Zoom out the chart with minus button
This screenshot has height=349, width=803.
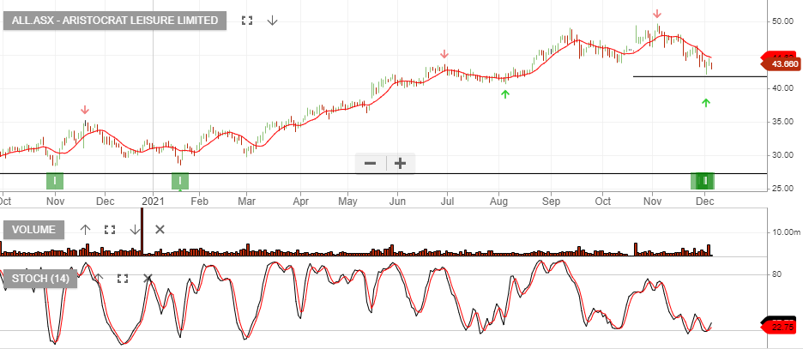371,164
